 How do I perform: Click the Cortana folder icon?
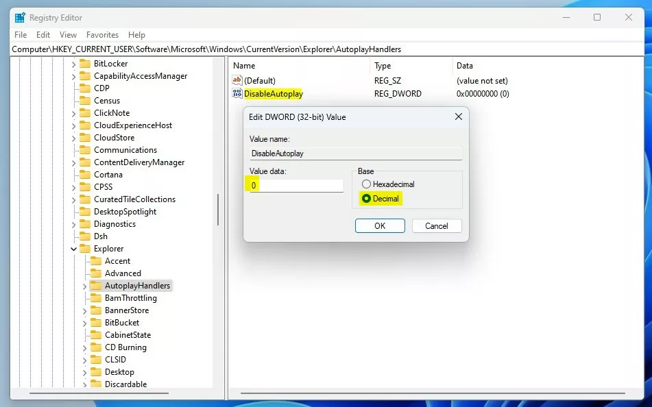click(x=85, y=175)
